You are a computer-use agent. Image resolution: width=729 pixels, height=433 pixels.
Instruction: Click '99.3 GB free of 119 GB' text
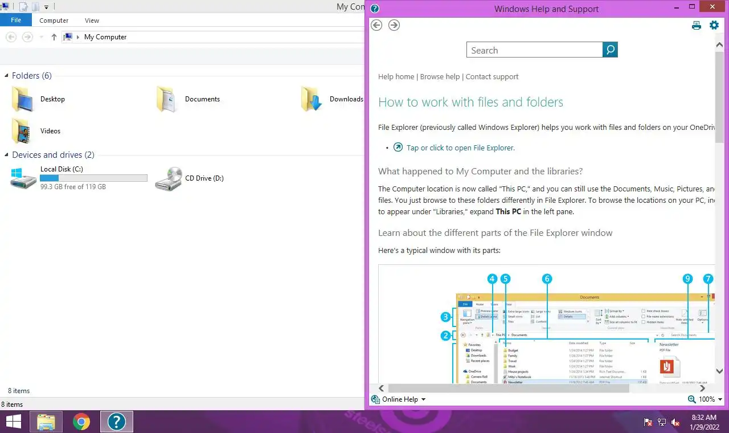point(73,187)
